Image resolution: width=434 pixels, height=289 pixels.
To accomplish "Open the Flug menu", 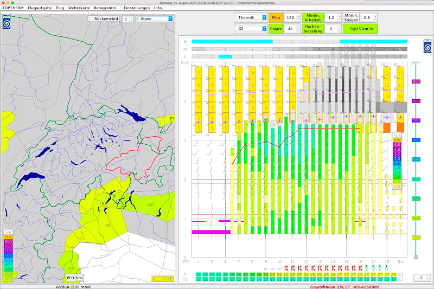I will (60, 8).
